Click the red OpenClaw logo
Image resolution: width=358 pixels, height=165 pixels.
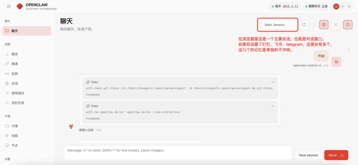coord(20,6)
